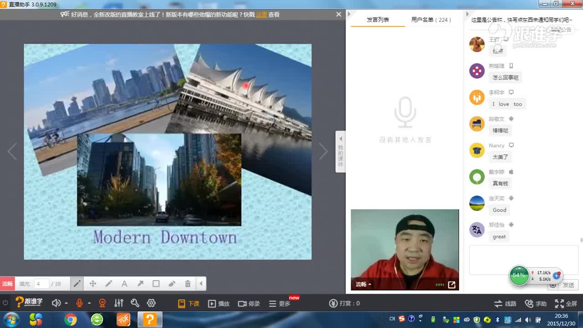Collapse the whiteboard toolbar with left arrow
Viewport: 583px width, 328px height.
pos(201,284)
